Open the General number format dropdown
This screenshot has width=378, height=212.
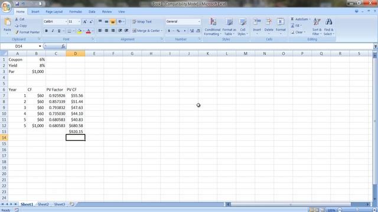[199, 22]
